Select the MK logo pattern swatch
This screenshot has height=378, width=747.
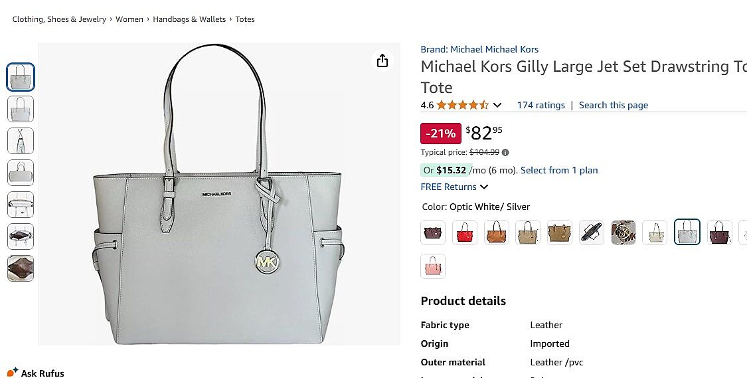click(x=623, y=233)
